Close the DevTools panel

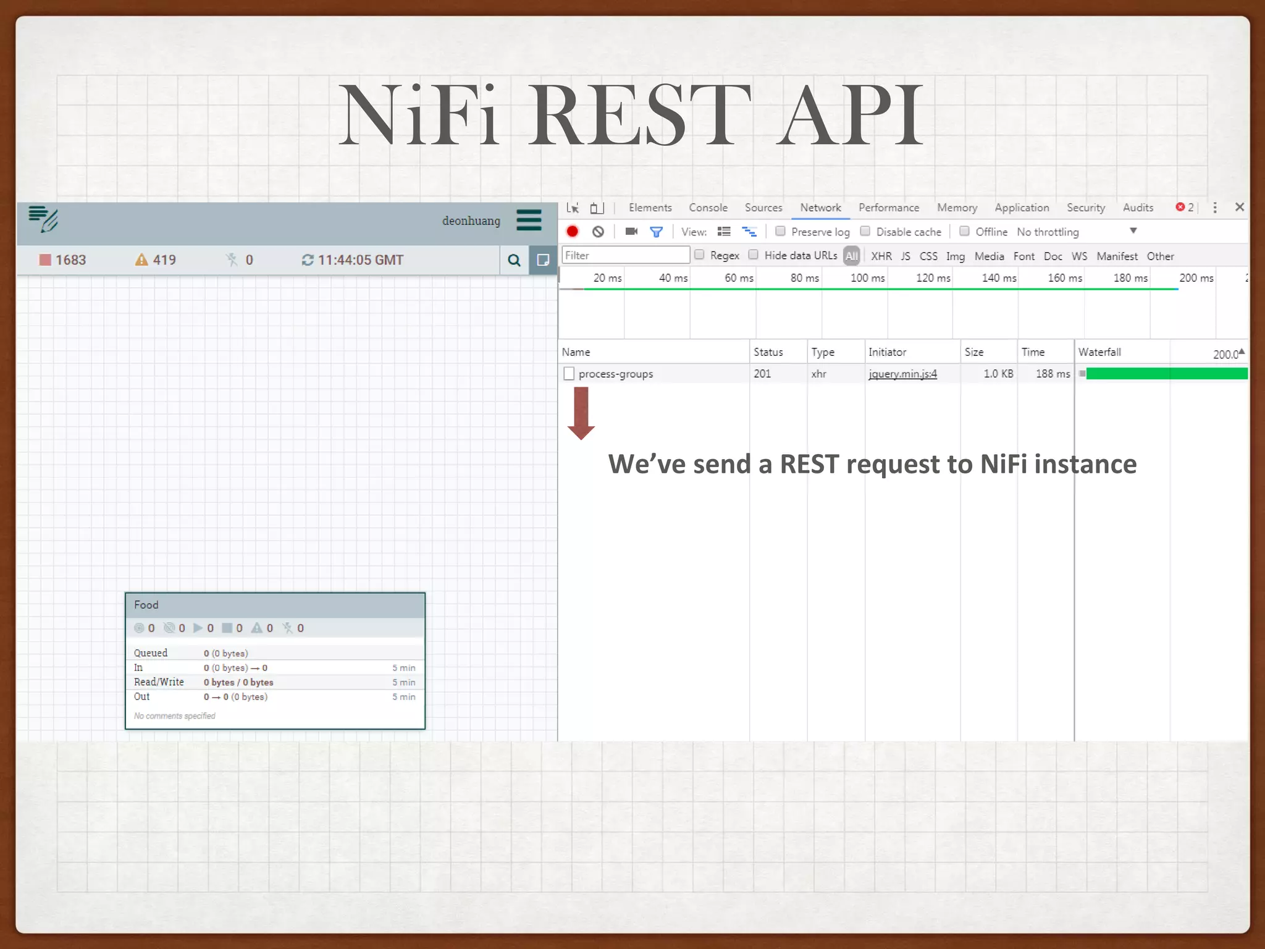pyautogui.click(x=1240, y=207)
